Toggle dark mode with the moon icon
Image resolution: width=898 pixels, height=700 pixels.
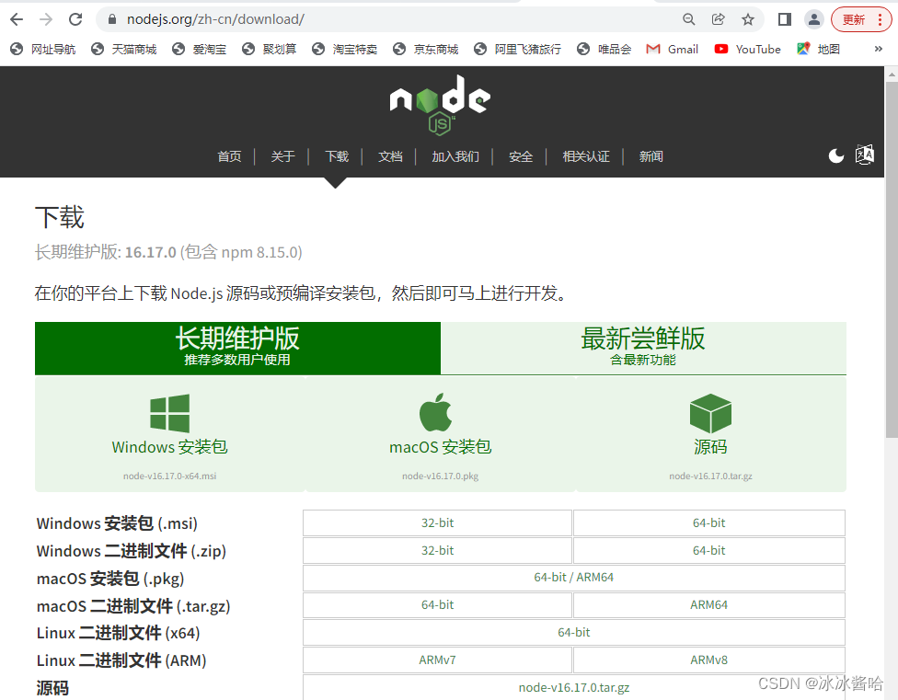835,155
